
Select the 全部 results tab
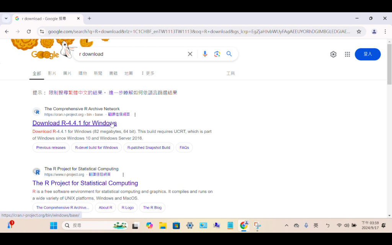pos(37,73)
